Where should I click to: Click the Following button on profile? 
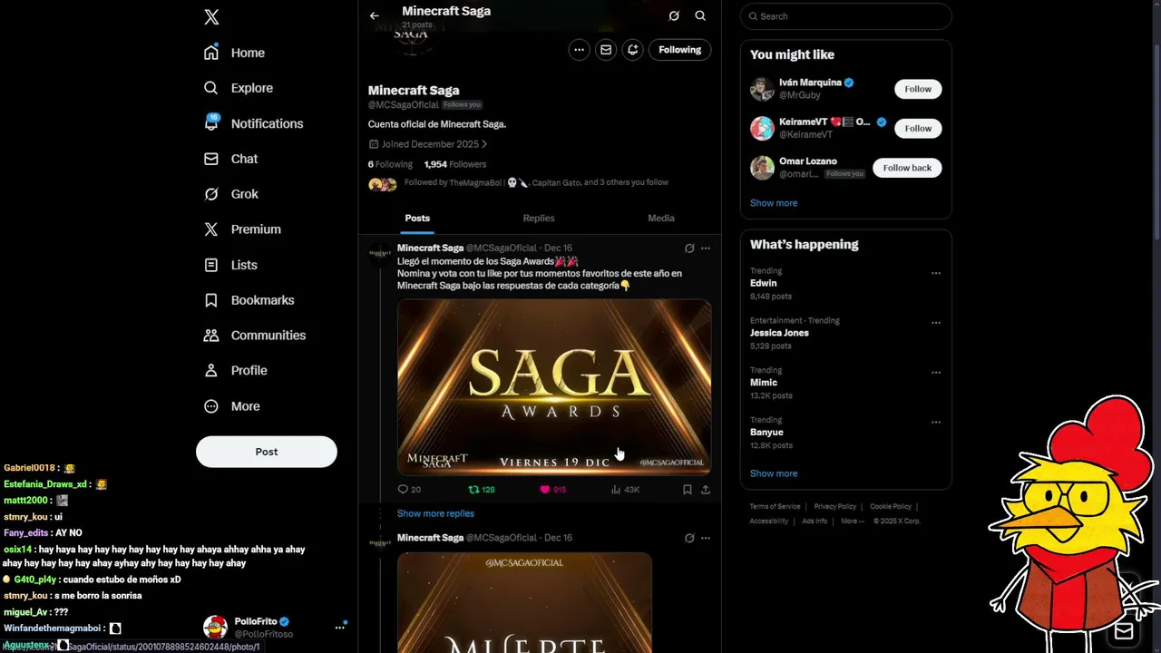[679, 50]
